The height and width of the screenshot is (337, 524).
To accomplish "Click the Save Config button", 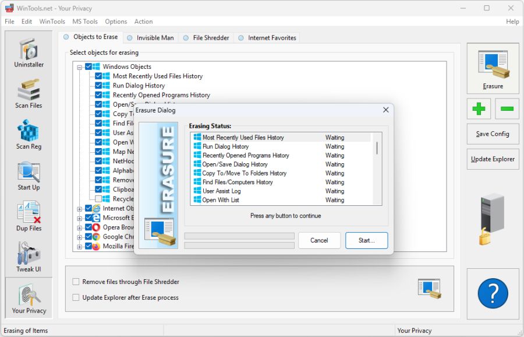I will [492, 134].
